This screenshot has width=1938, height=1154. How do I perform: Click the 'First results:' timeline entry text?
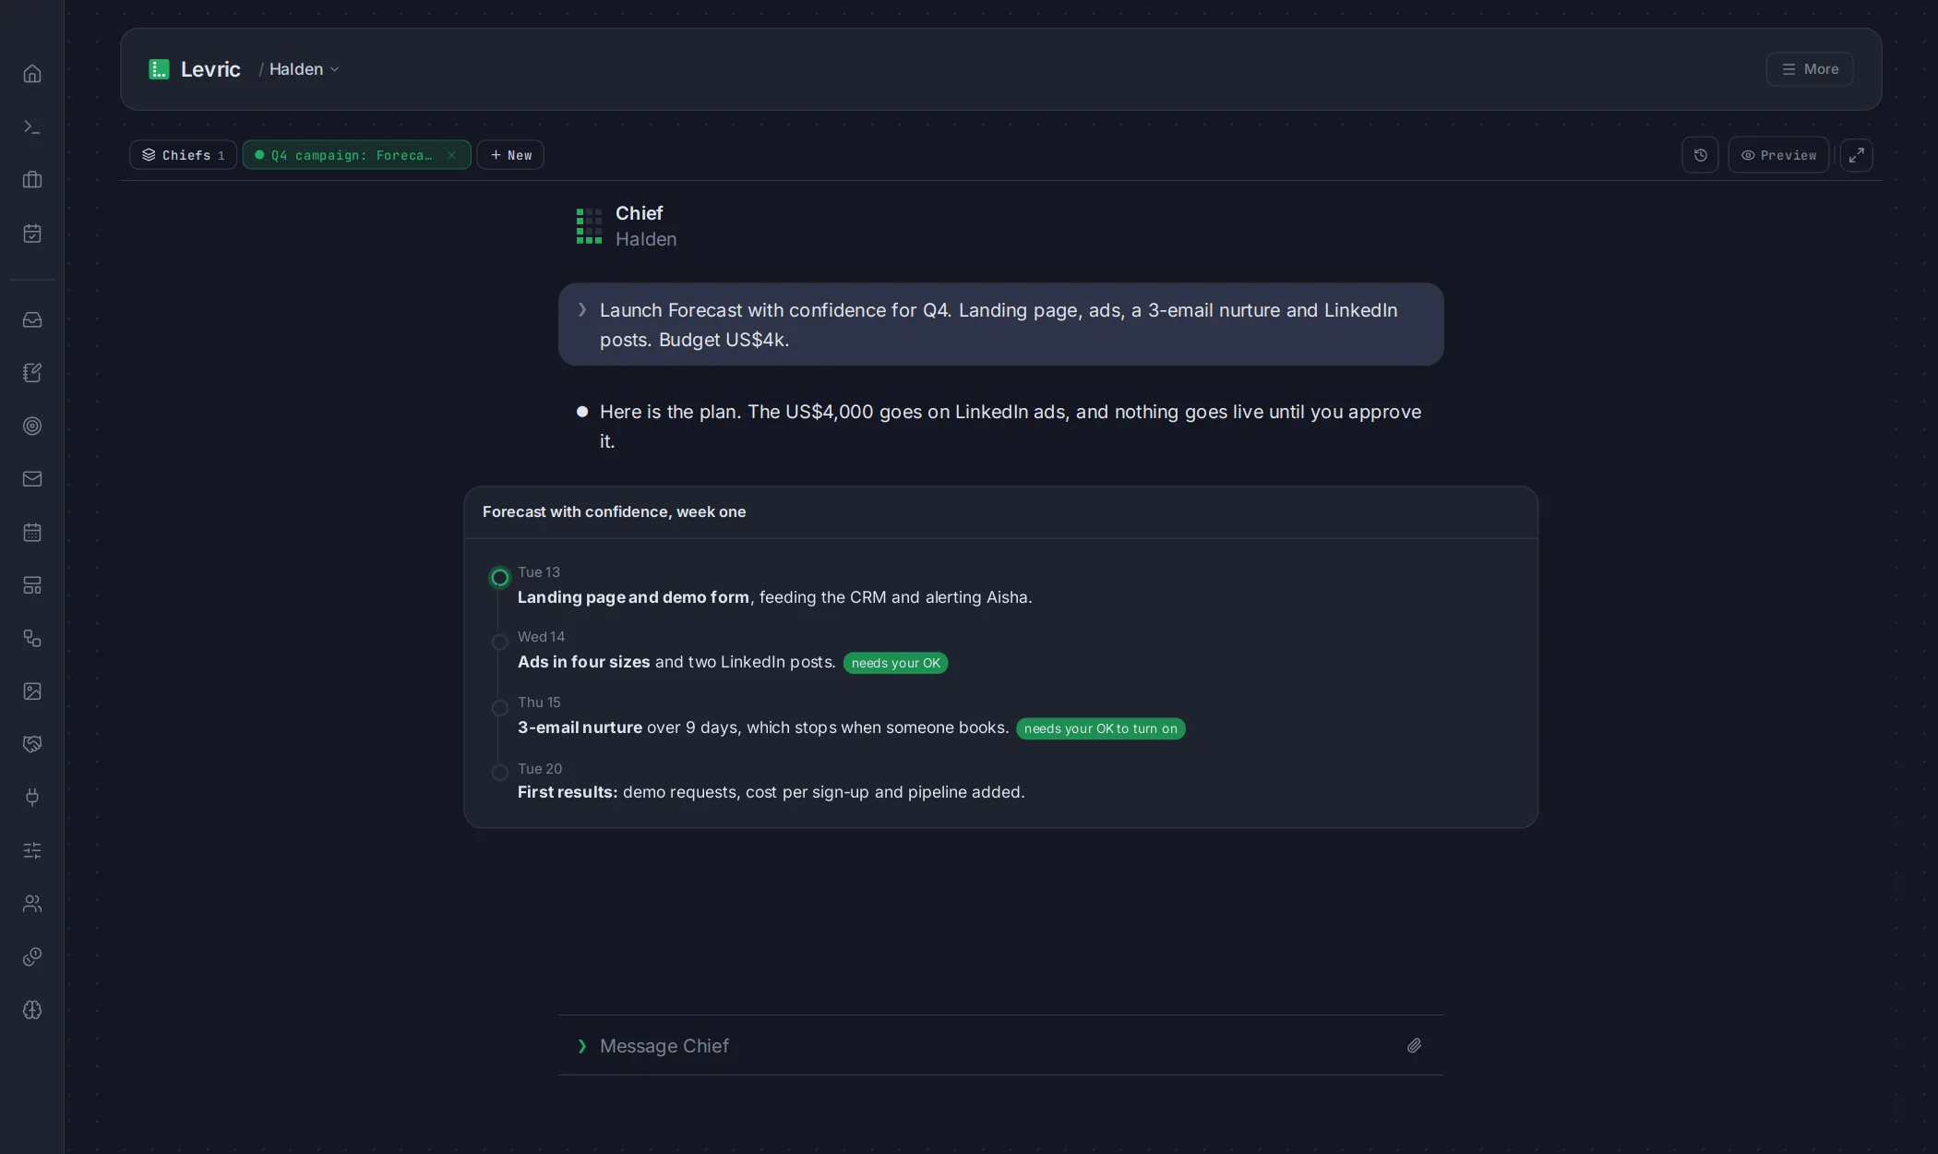(568, 792)
